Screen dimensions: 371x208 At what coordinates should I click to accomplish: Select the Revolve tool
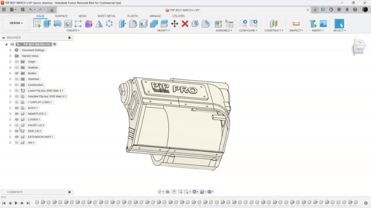[x=57, y=23]
